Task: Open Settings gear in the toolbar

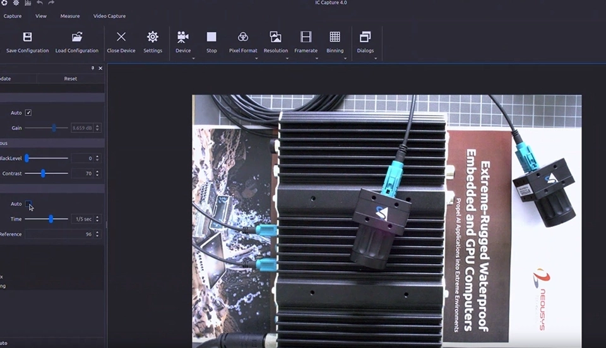Action: click(153, 37)
